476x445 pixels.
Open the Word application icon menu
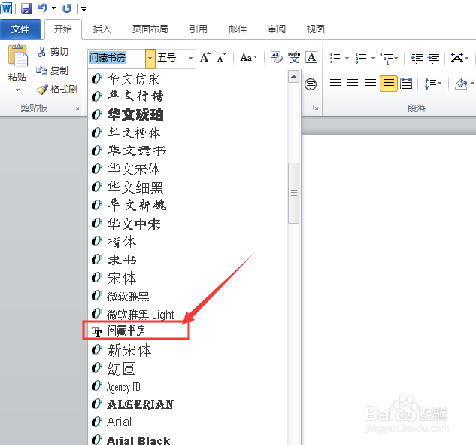[x=6, y=8]
